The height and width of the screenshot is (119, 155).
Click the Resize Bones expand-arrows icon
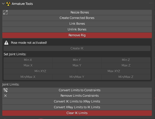tap(5, 12)
